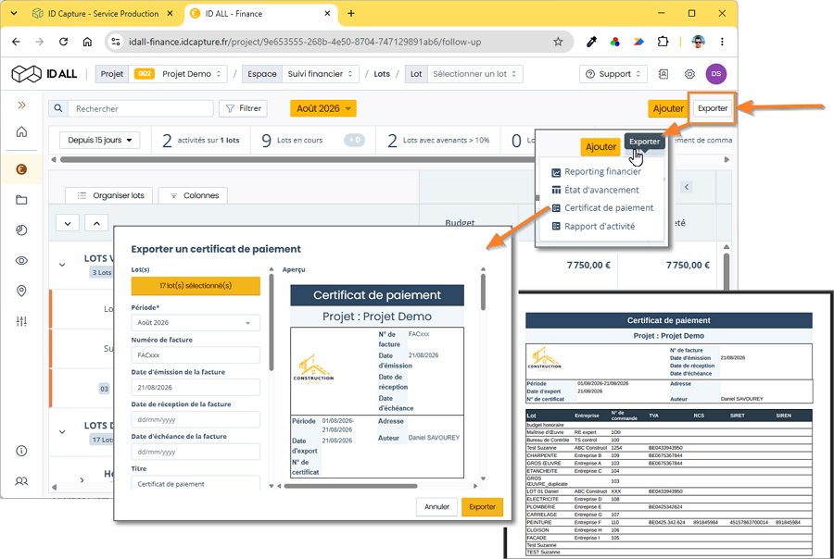Click the 17 lot(s) sélectionné(s) button
Viewport: 834px width, 559px height.
tap(196, 286)
